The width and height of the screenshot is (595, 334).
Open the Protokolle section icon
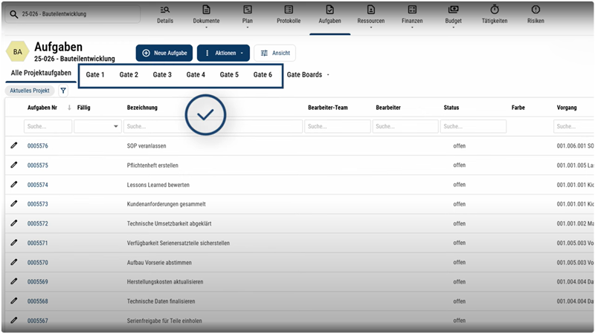point(289,10)
